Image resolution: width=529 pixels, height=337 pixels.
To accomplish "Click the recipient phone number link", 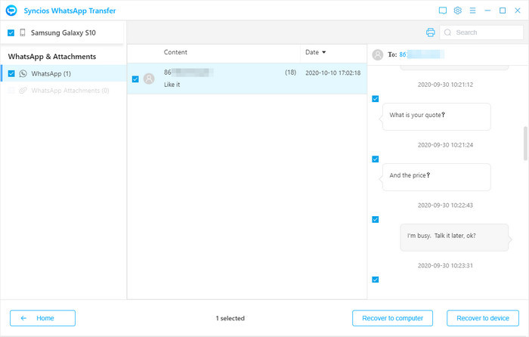I will [x=422, y=54].
